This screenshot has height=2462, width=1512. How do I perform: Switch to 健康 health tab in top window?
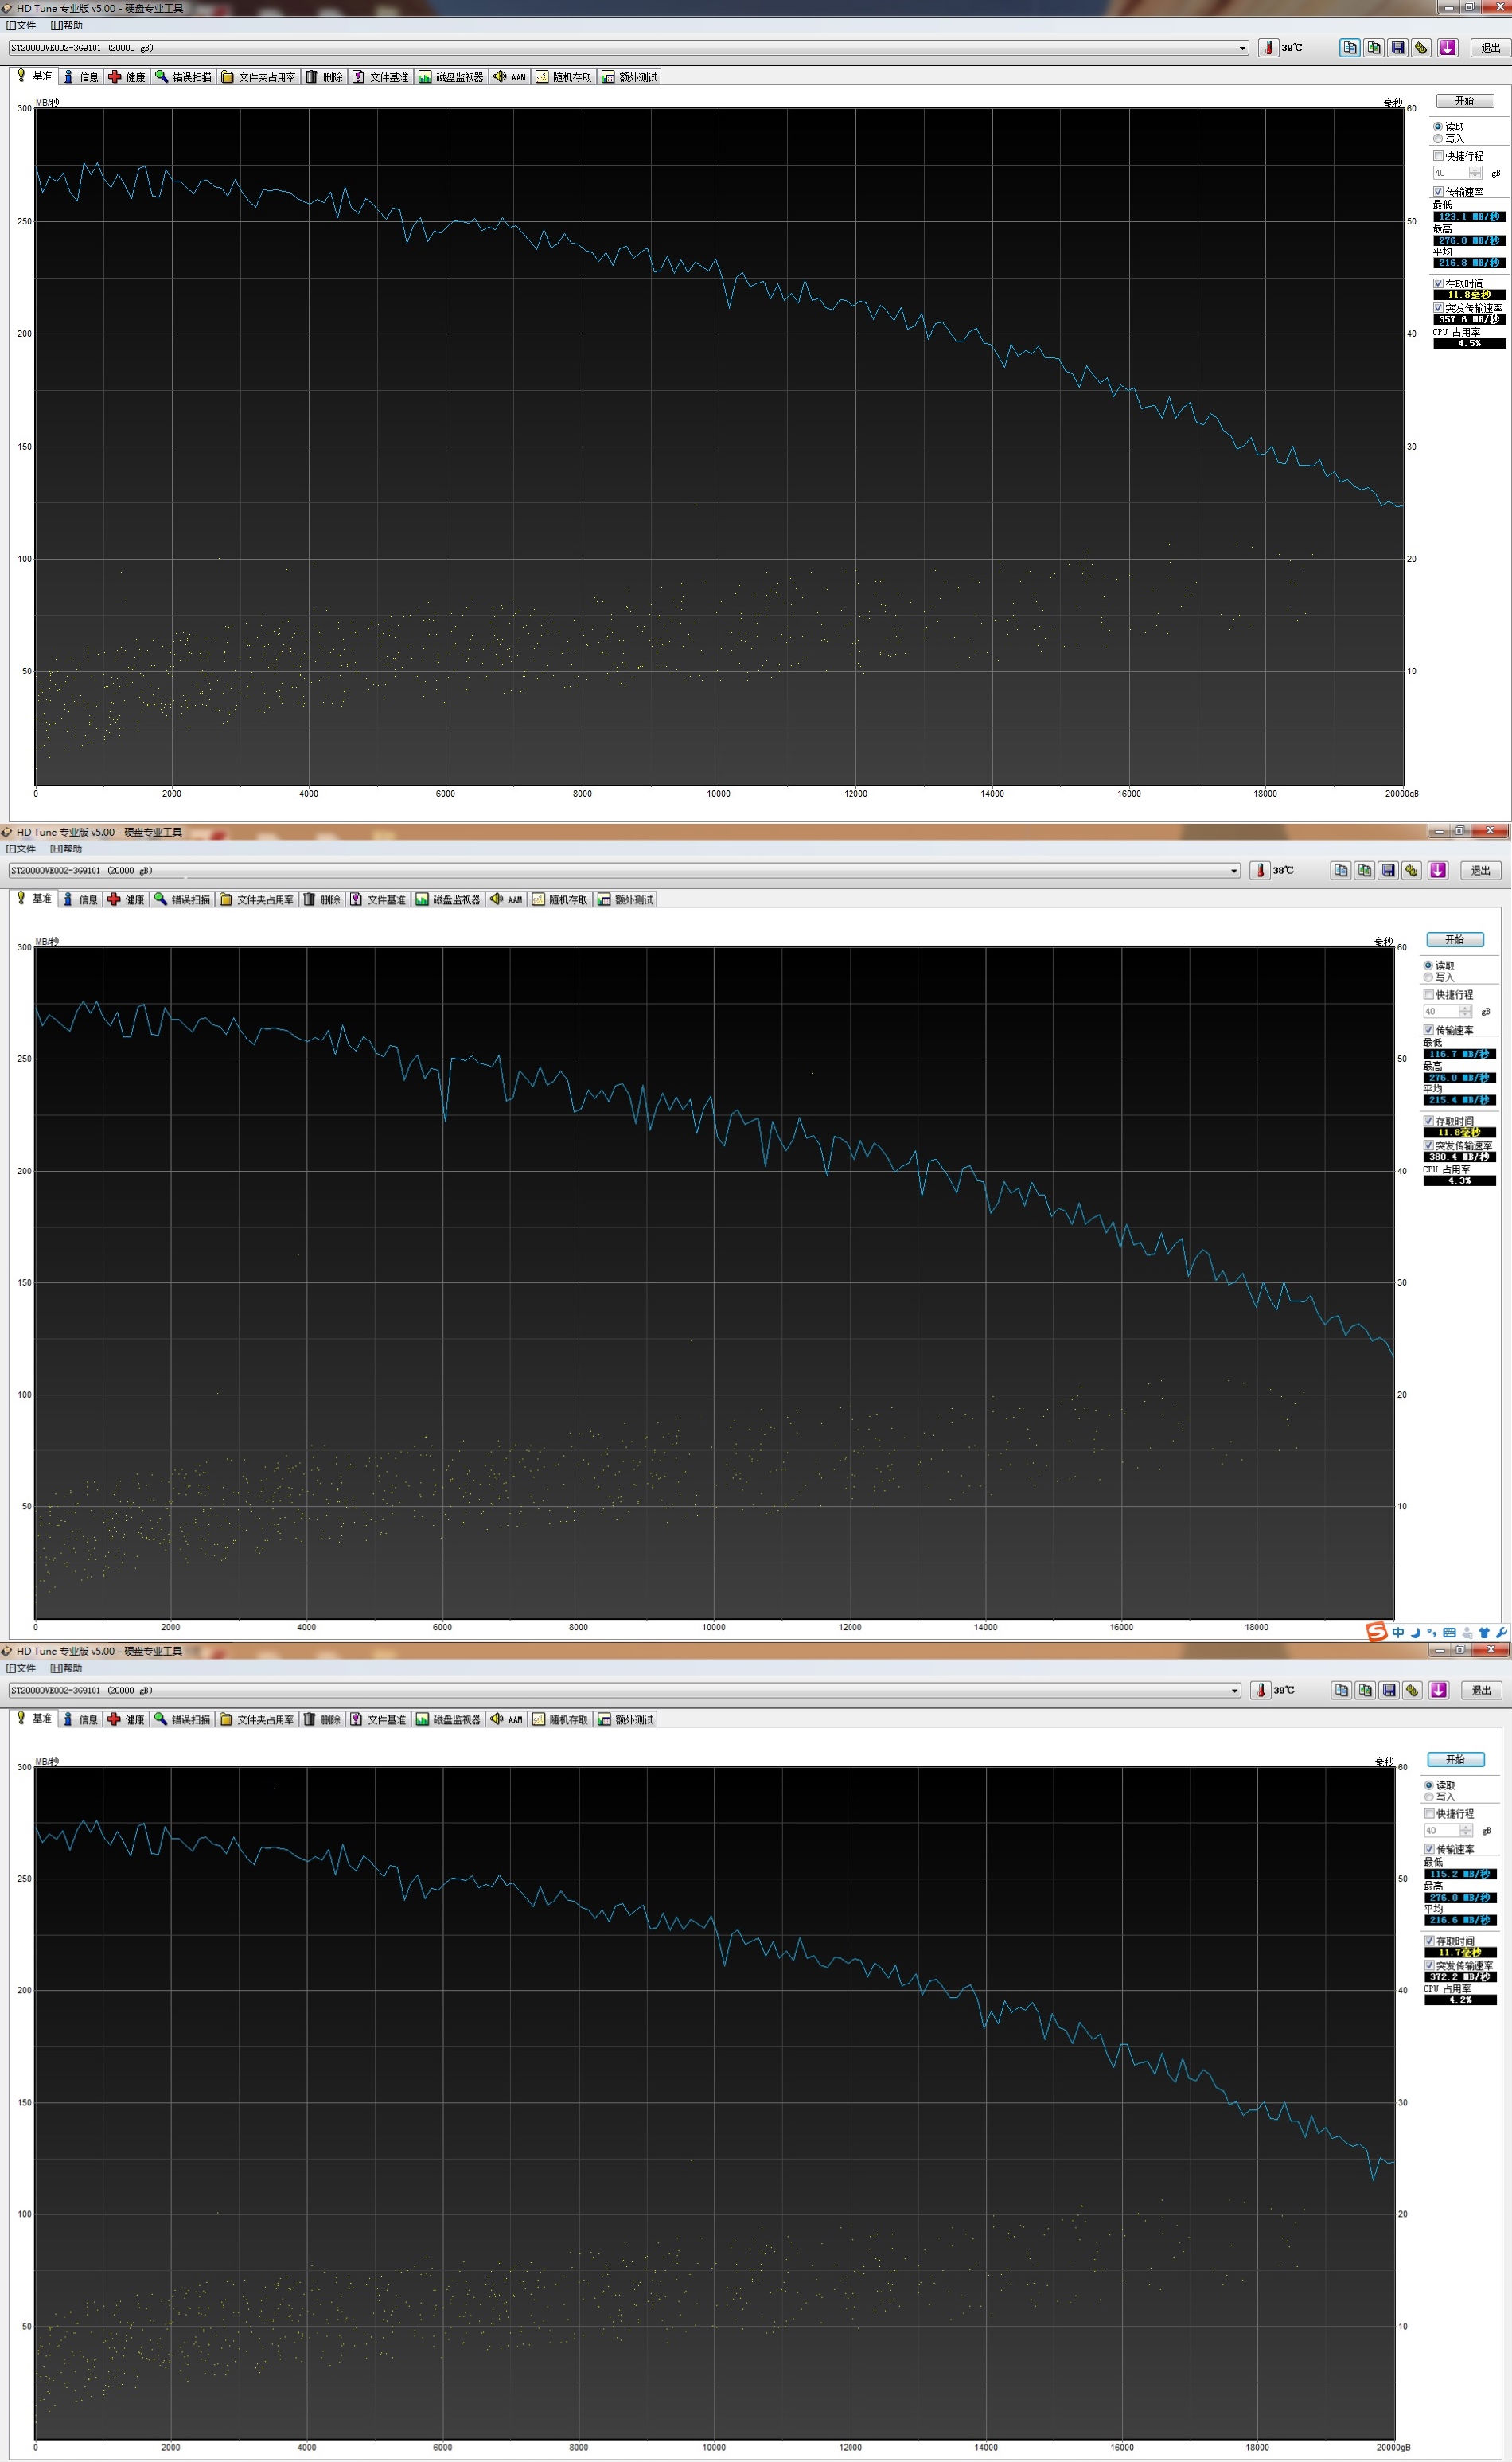click(127, 77)
